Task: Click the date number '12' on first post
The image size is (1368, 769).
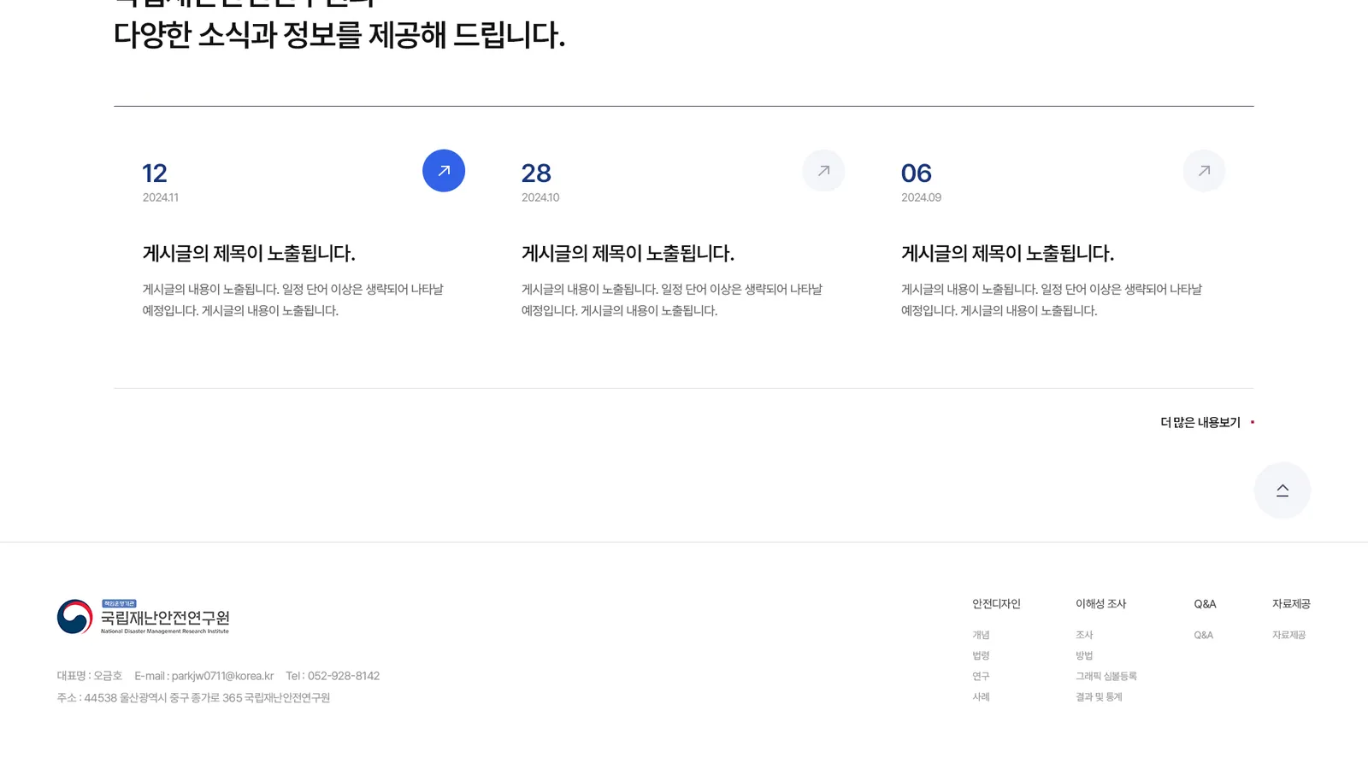Action: (155, 173)
